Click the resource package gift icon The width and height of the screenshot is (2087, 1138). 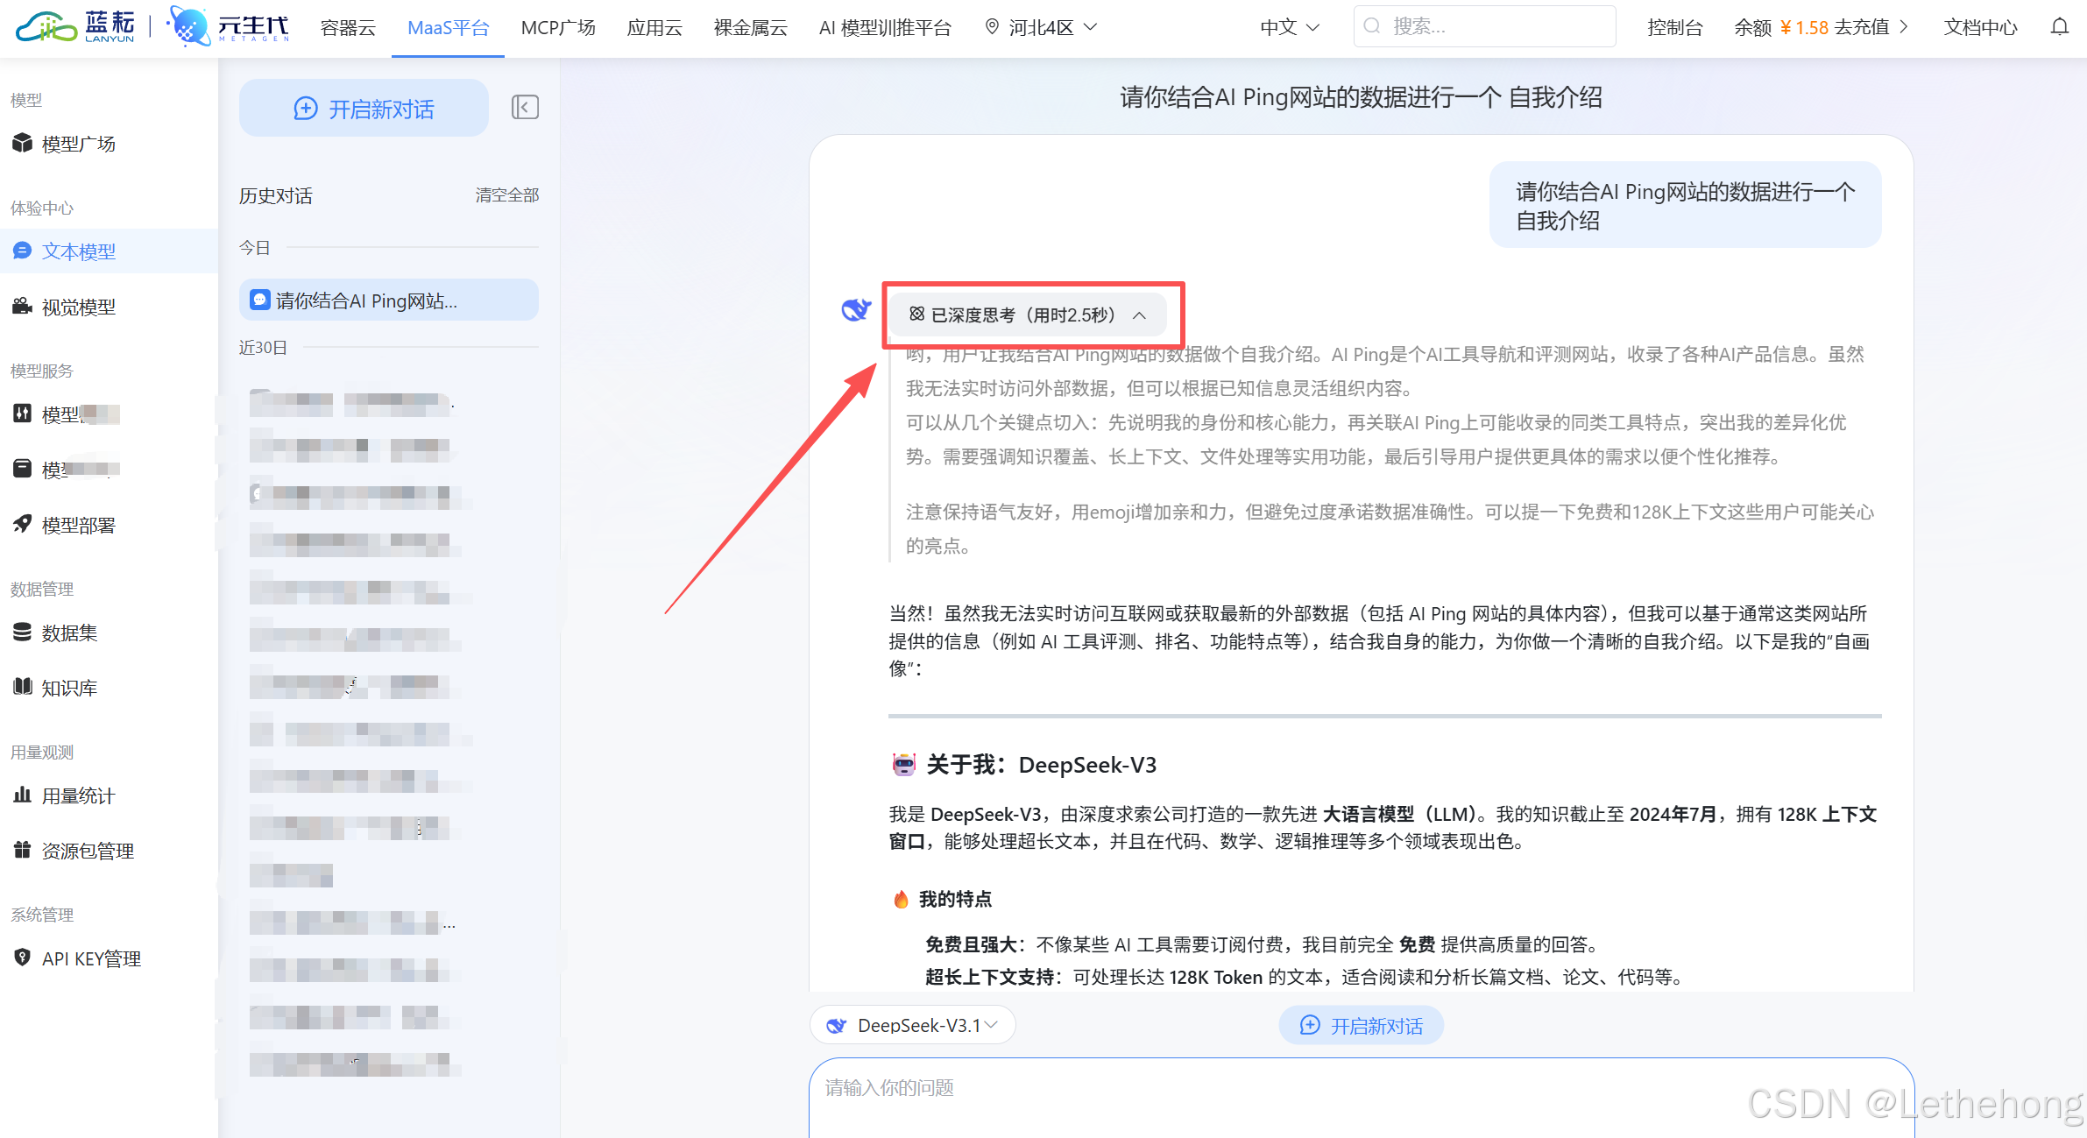click(22, 850)
